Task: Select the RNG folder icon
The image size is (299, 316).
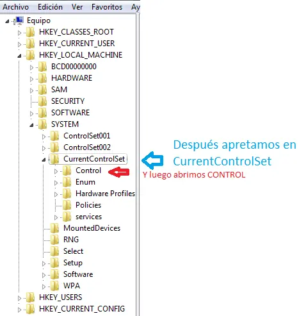Action: tap(55, 240)
